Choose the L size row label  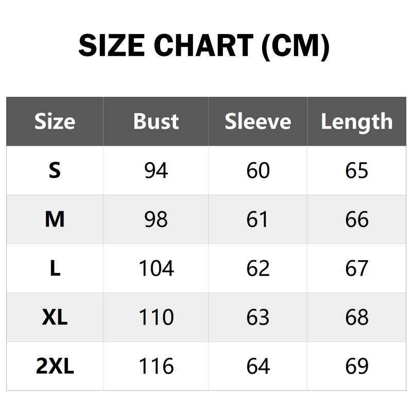click(55, 268)
